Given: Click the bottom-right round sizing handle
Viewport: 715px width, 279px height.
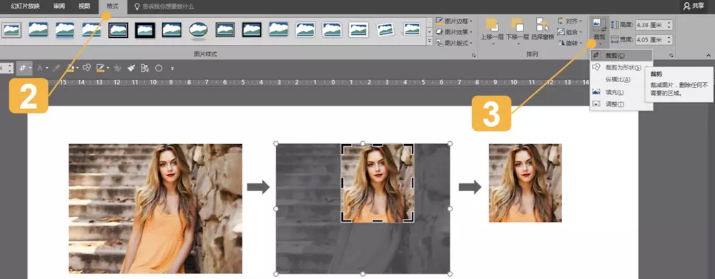Looking at the screenshot, I should pos(450,274).
